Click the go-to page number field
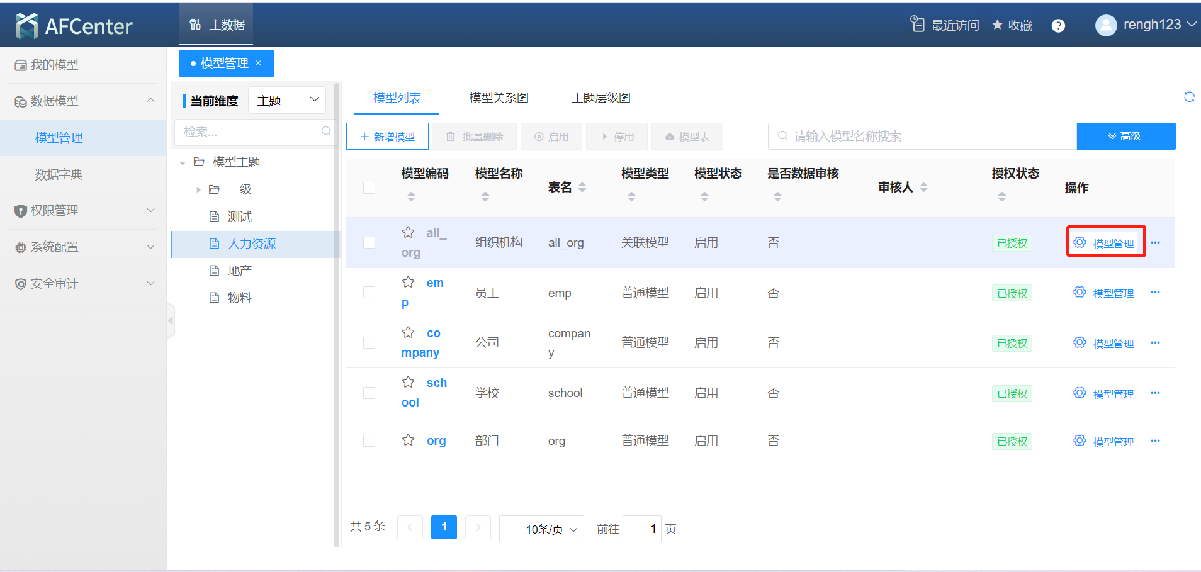Image resolution: width=1201 pixels, height=572 pixels. point(642,529)
